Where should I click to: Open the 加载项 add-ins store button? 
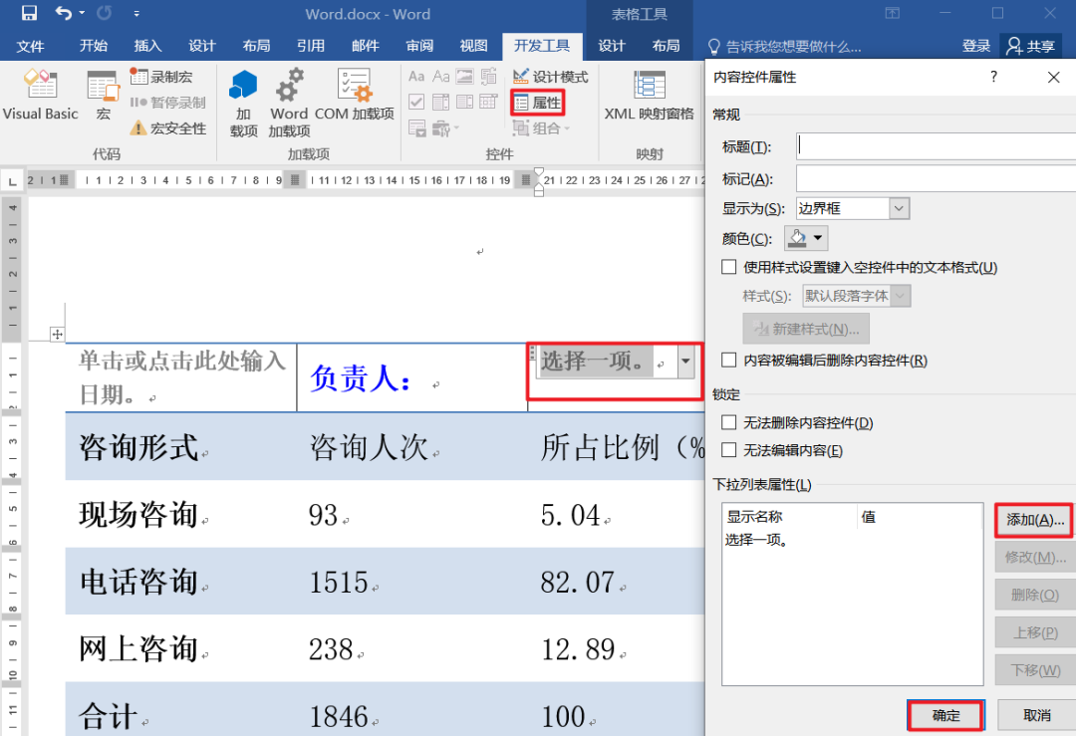coord(243,103)
